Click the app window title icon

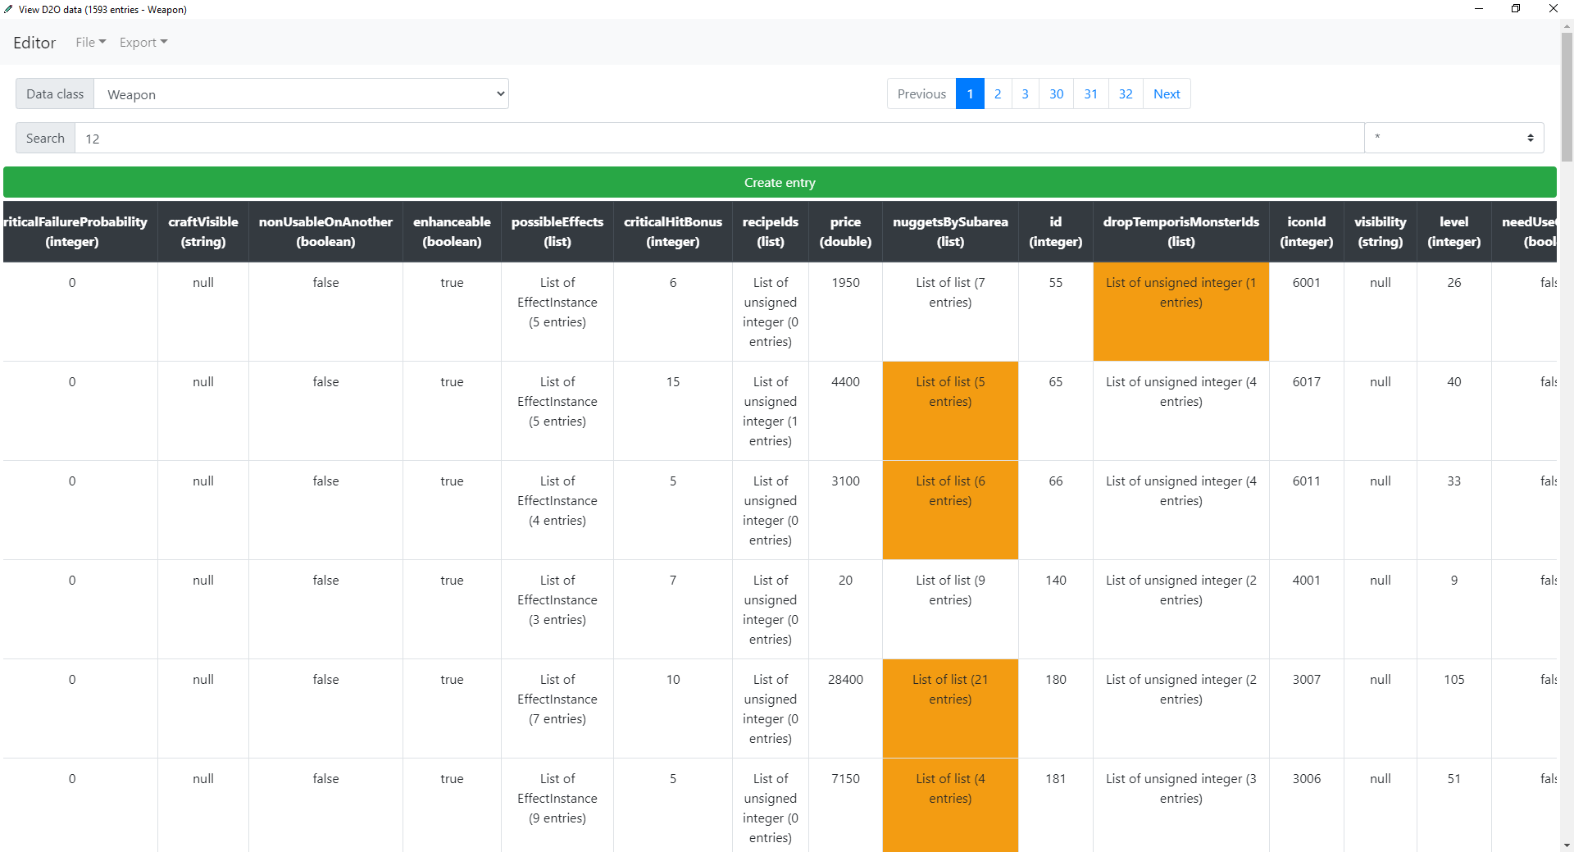tap(8, 9)
